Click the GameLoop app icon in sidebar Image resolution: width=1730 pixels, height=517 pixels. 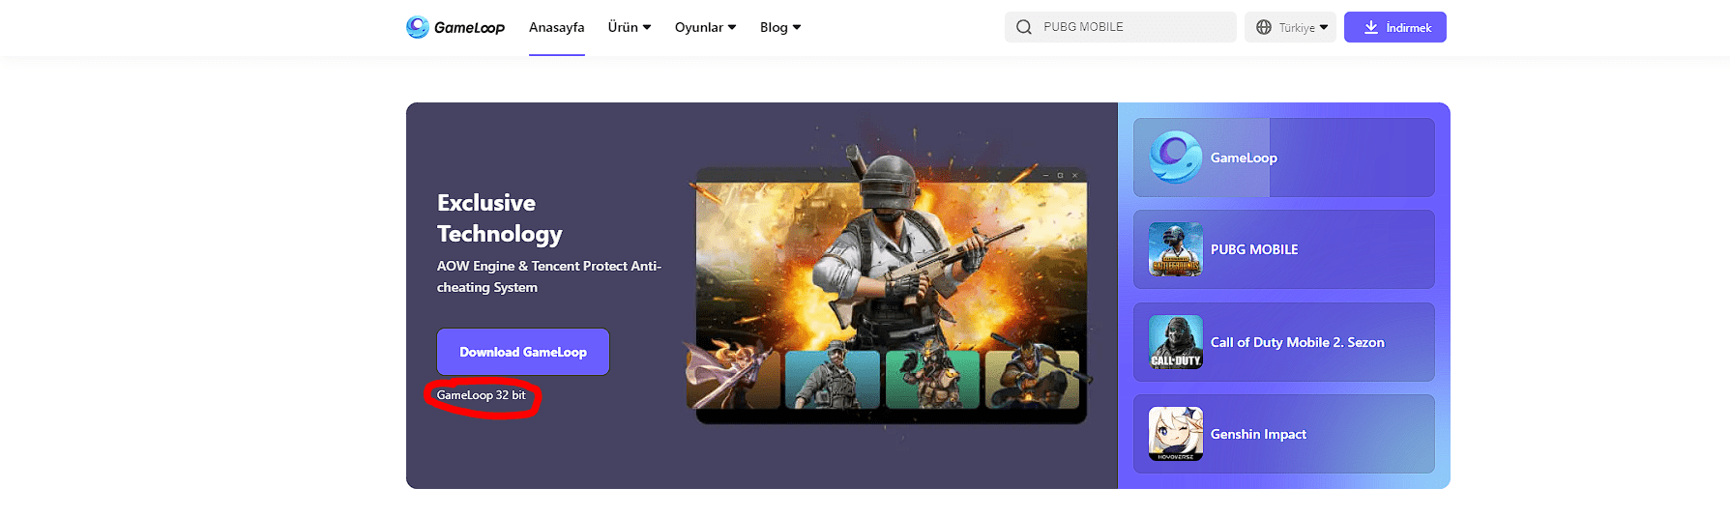click(x=1176, y=158)
